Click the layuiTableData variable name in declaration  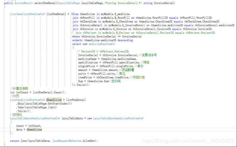click(x=72, y=118)
